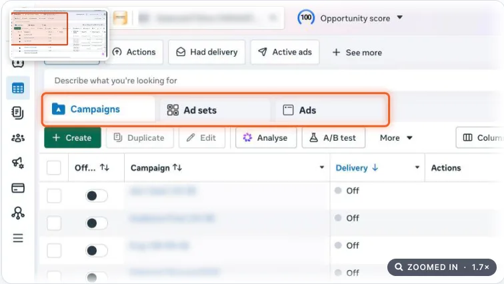Image resolution: width=504 pixels, height=284 pixels.
Task: Click the zoom overview thumbnail
Action: point(58,33)
